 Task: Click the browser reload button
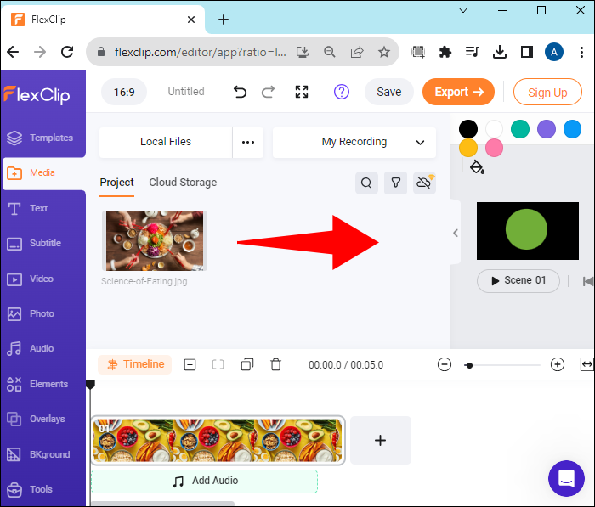[67, 52]
